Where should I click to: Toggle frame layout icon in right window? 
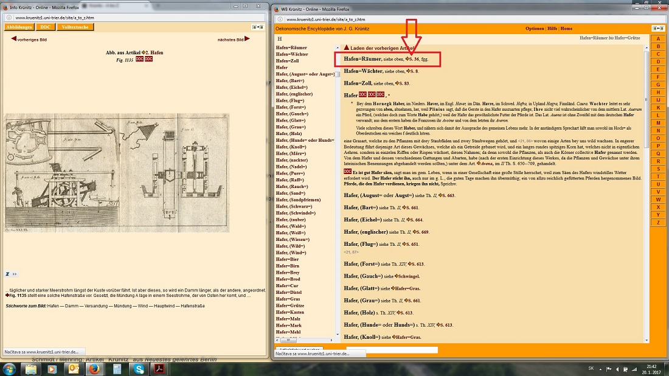(657, 29)
